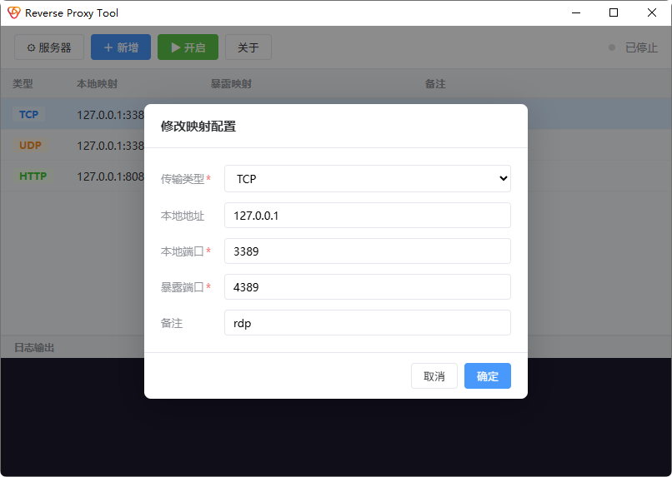
Task: Start the proxy with 开启 button
Action: tap(188, 47)
